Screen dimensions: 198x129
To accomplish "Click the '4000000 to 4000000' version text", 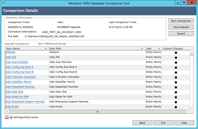I will click(x=21, y=27).
